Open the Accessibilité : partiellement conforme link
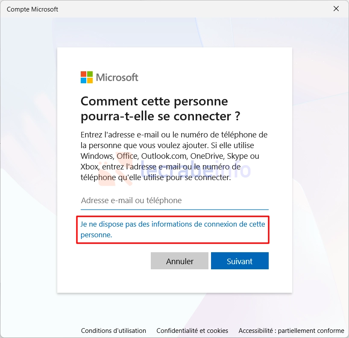The height and width of the screenshot is (338, 349). 291,331
